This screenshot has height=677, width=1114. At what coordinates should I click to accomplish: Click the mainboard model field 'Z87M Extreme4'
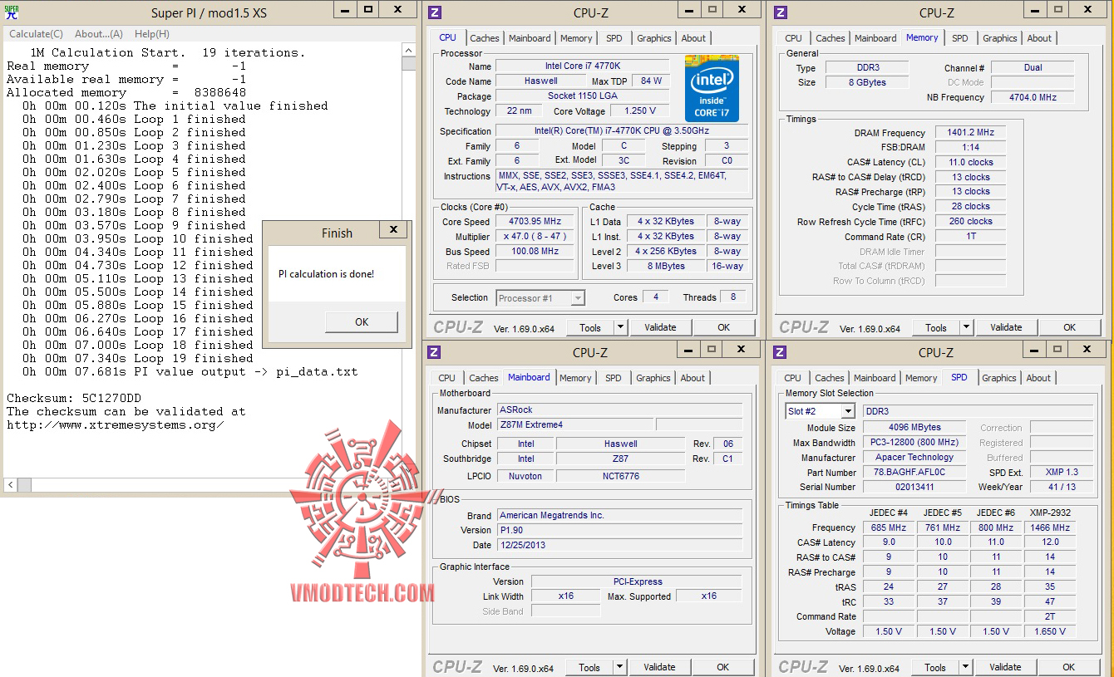(x=575, y=425)
